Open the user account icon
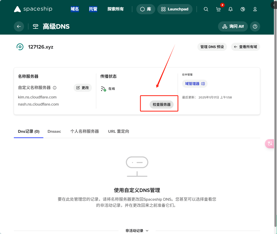 coord(255,9)
